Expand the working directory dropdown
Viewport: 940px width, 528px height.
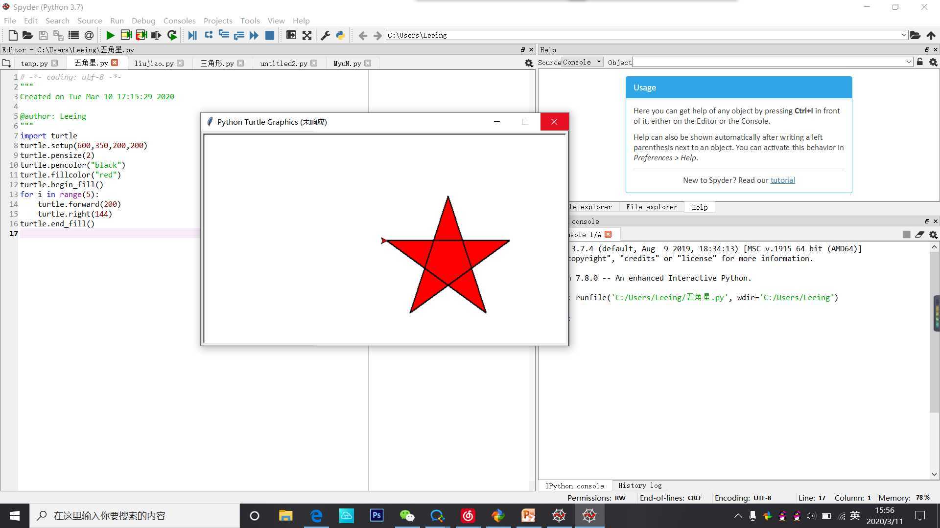(x=904, y=35)
